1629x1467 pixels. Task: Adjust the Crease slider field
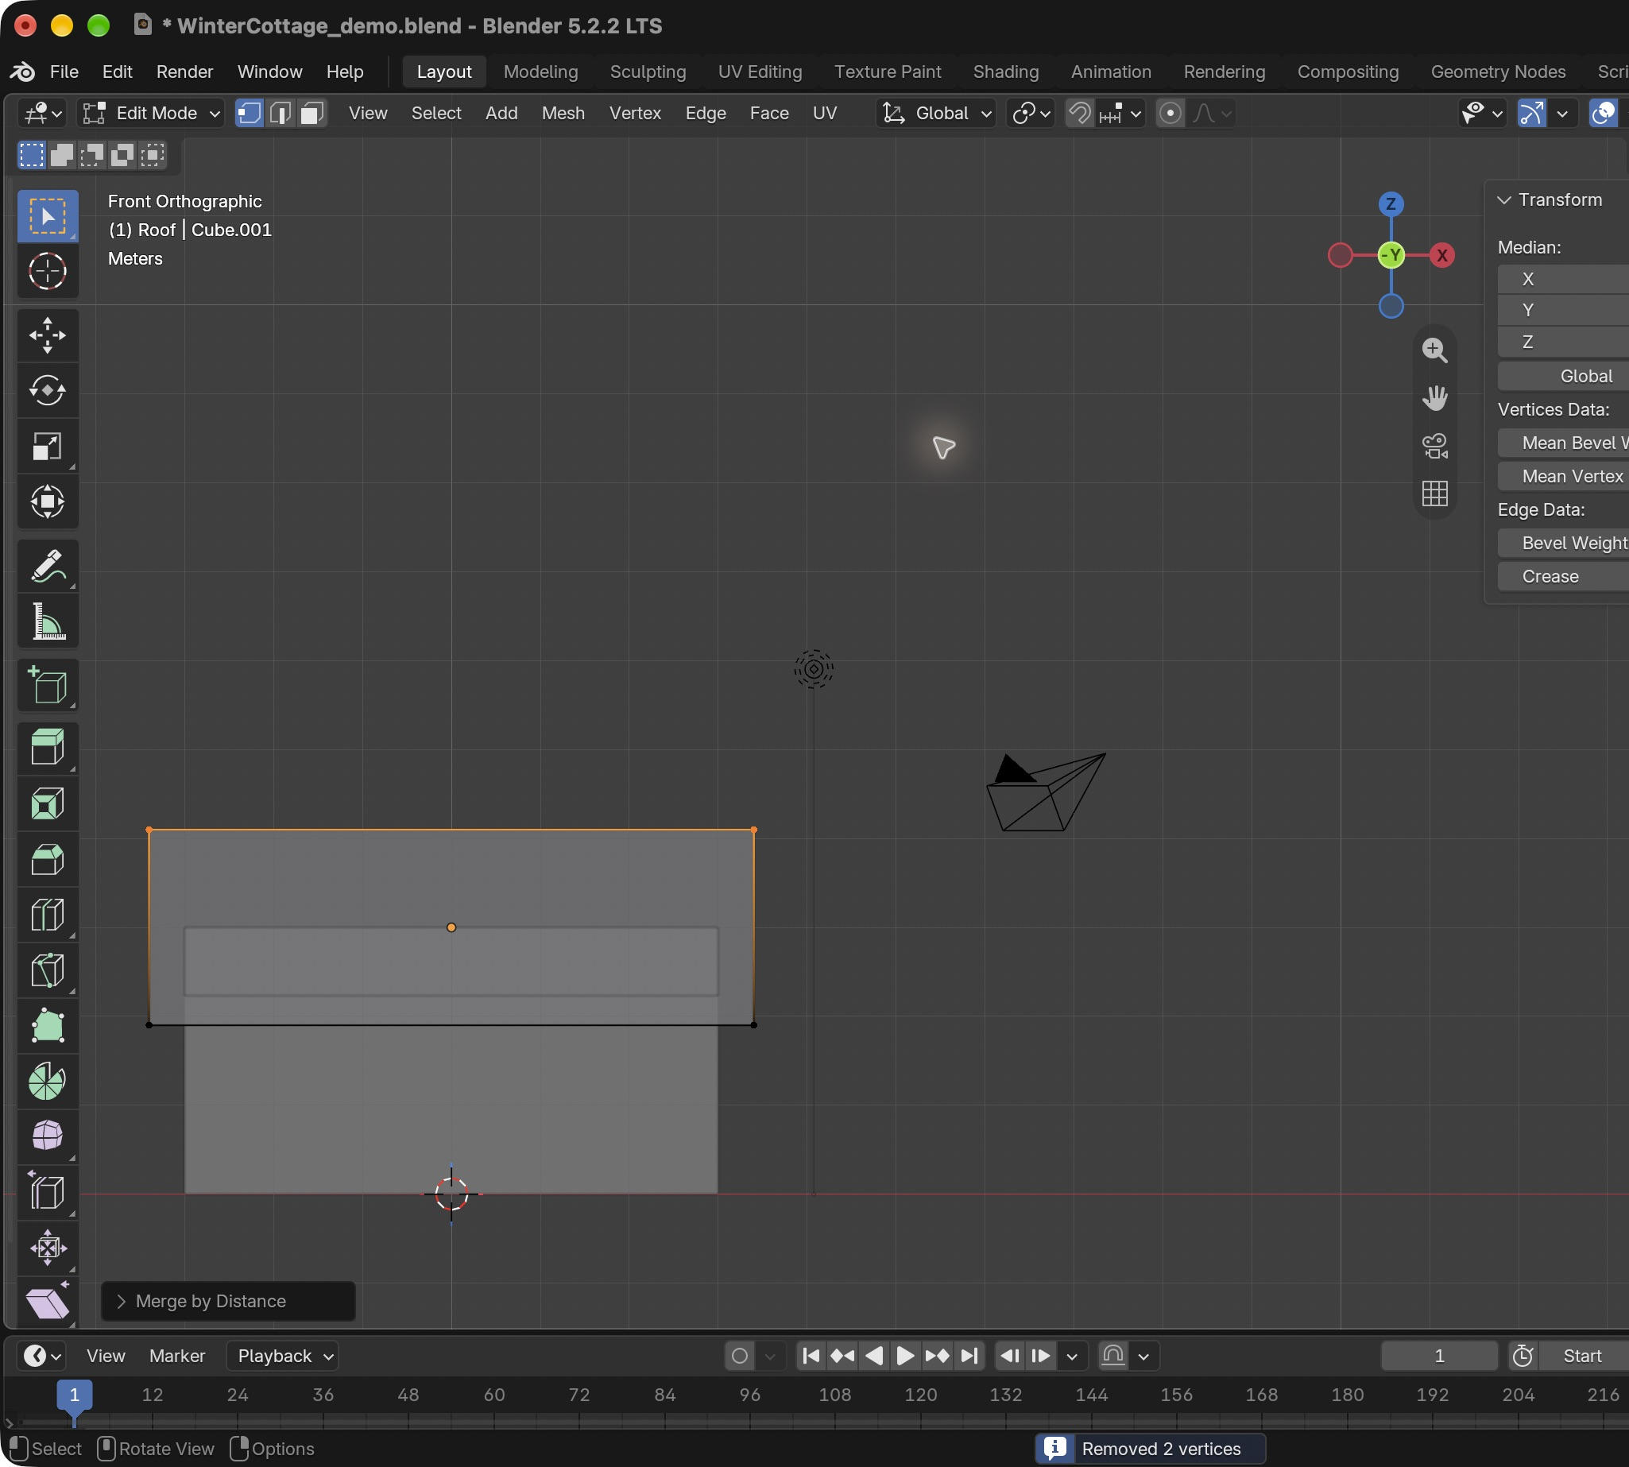coord(1564,576)
